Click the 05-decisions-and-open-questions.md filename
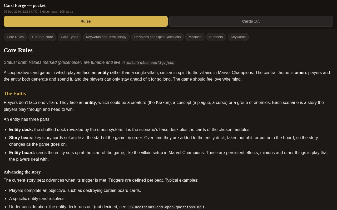The width and height of the screenshot is (337, 210). [x=165, y=207]
